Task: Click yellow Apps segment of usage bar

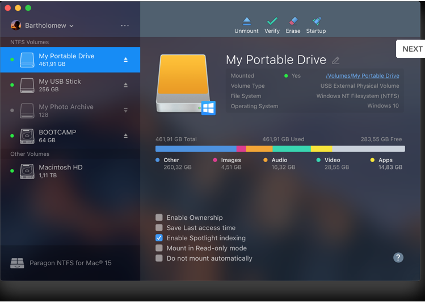Action: point(322,148)
